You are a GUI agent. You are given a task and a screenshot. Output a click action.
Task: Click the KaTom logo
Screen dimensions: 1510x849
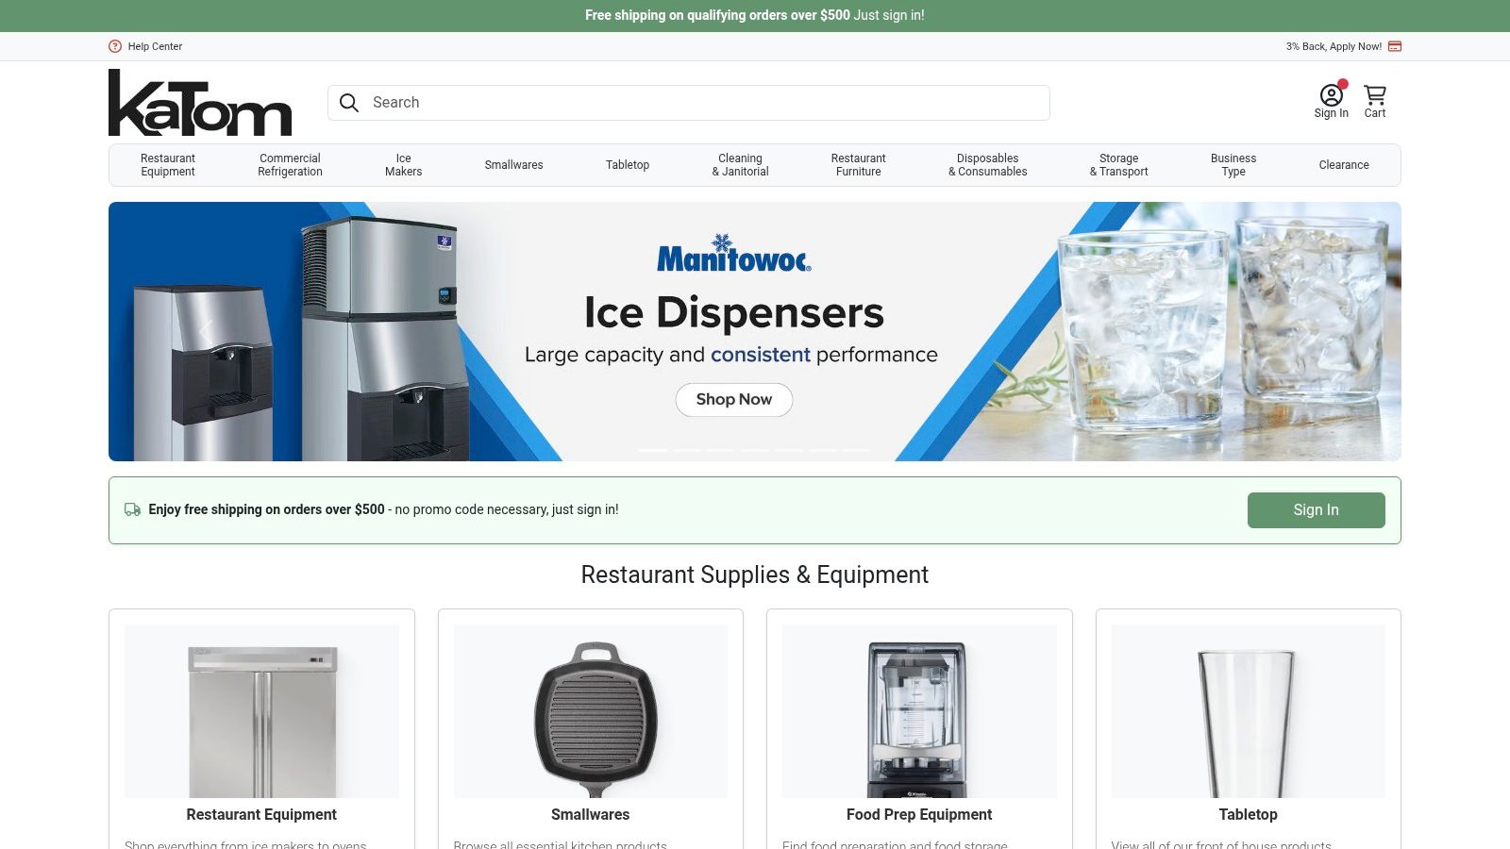coord(200,103)
